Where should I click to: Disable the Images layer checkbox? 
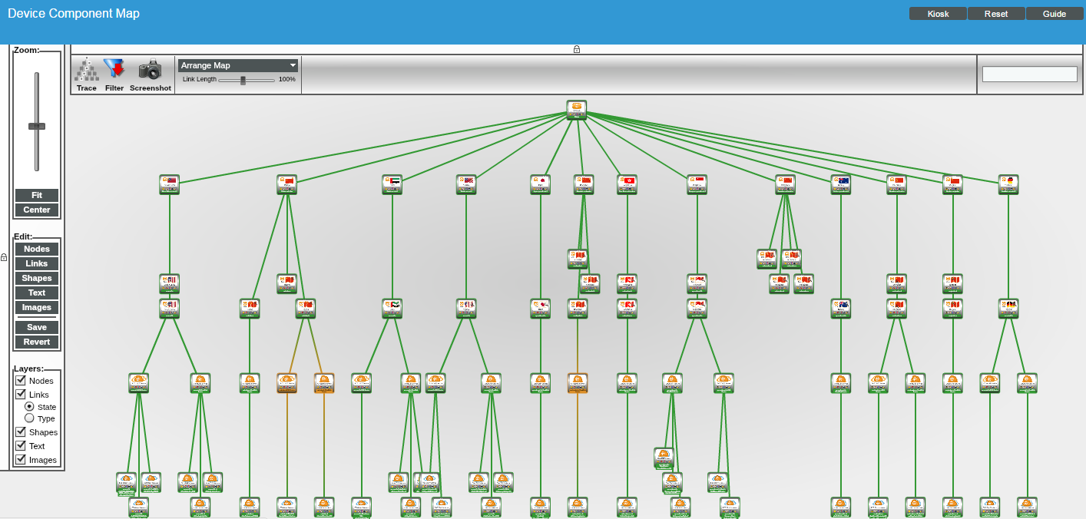point(21,459)
